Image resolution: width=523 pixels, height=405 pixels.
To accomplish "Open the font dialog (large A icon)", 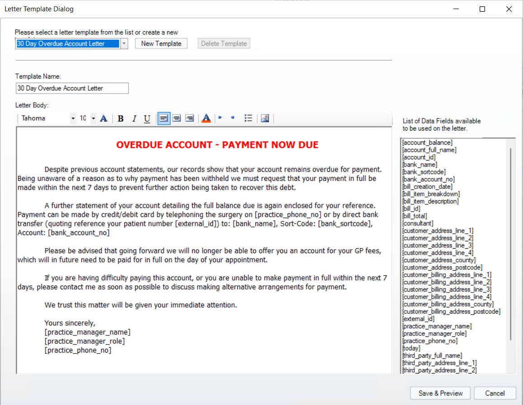I will coord(104,118).
